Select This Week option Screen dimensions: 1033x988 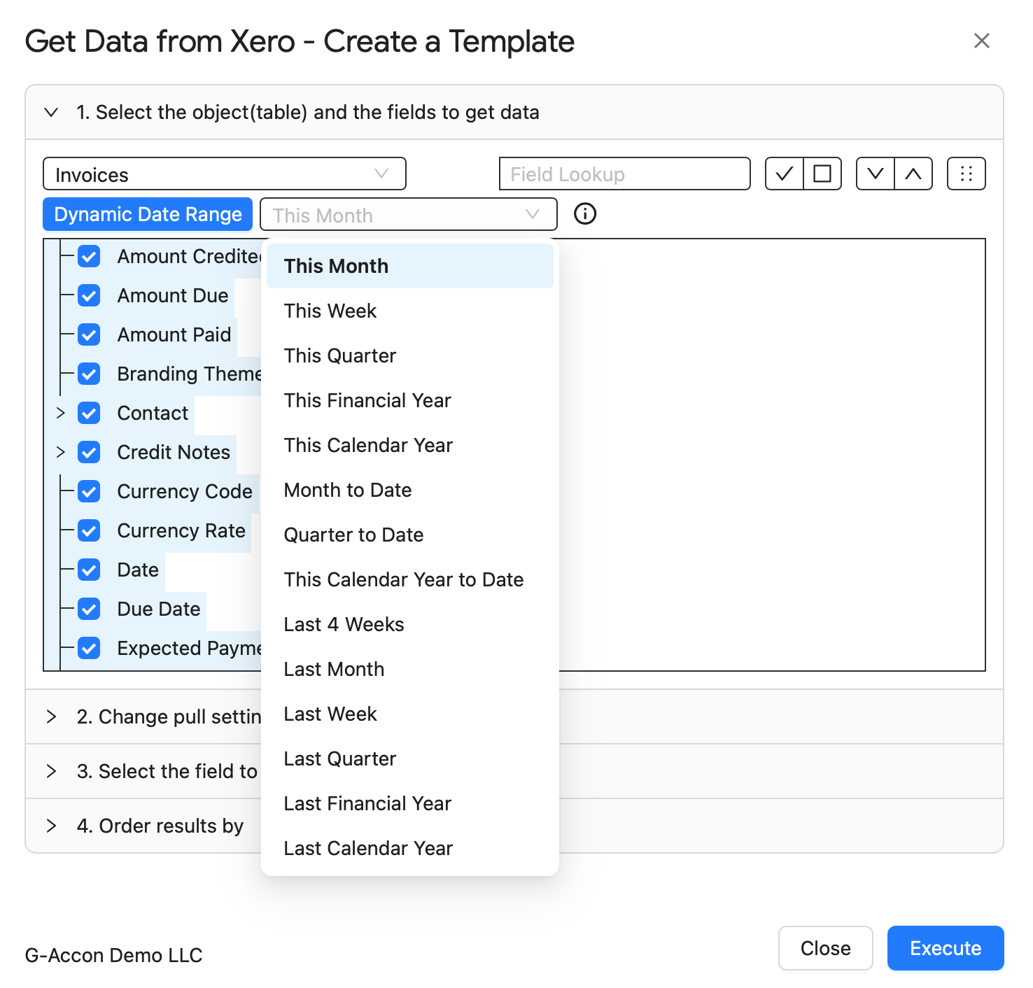coord(410,311)
